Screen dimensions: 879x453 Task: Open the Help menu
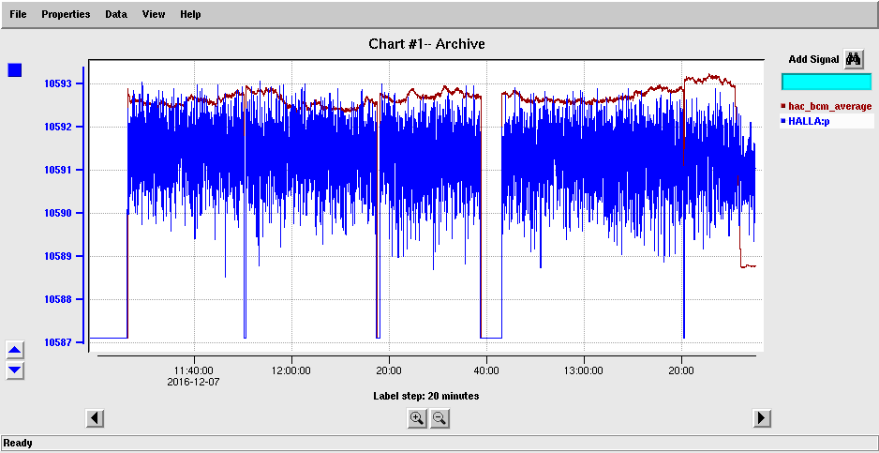click(190, 14)
